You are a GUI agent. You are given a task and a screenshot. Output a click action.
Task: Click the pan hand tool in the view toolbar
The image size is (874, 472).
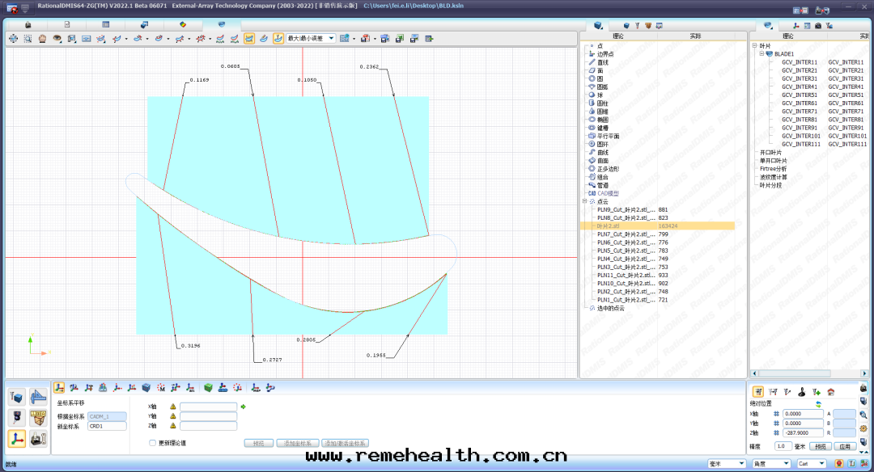pyautogui.click(x=42, y=38)
